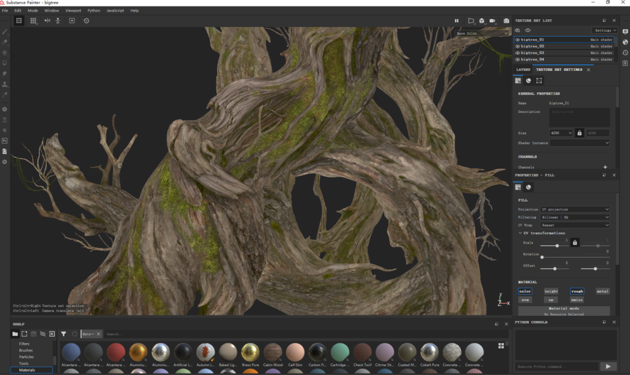
Task: Toggle visibility of bigtree_04 texture set
Action: [x=517, y=60]
